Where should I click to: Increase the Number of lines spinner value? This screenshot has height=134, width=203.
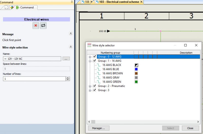click(68, 78)
